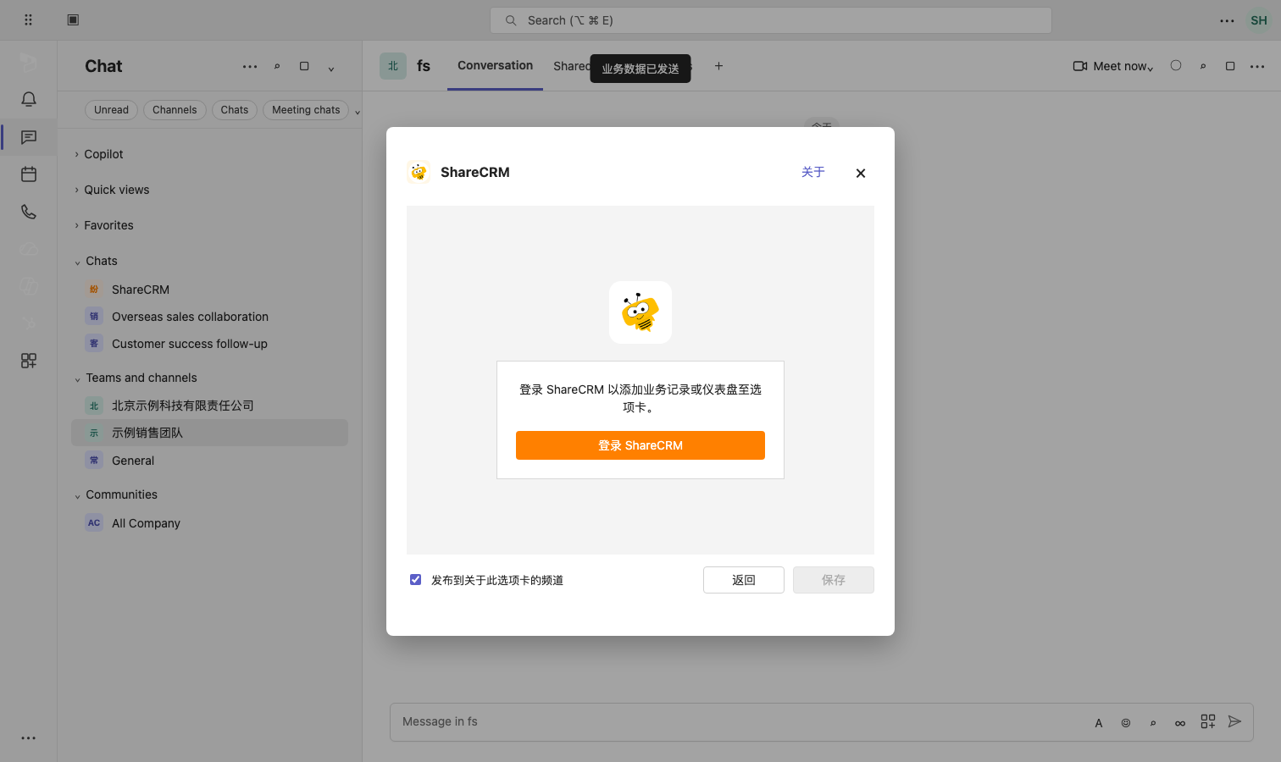This screenshot has width=1281, height=762.
Task: Click the Meet now video camera icon
Action: [x=1080, y=66]
